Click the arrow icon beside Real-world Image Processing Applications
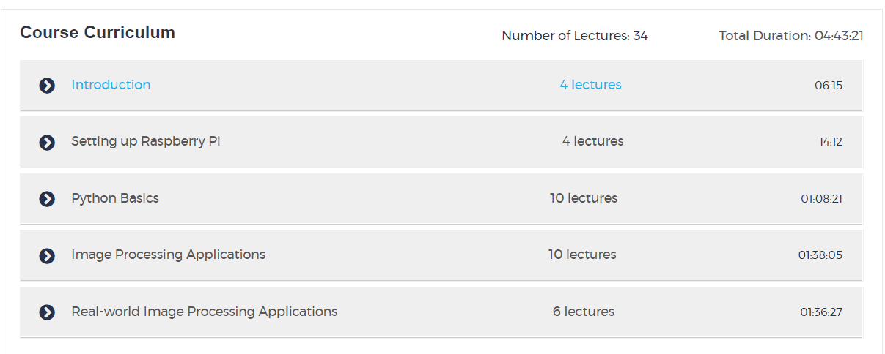The width and height of the screenshot is (885, 354). (47, 312)
